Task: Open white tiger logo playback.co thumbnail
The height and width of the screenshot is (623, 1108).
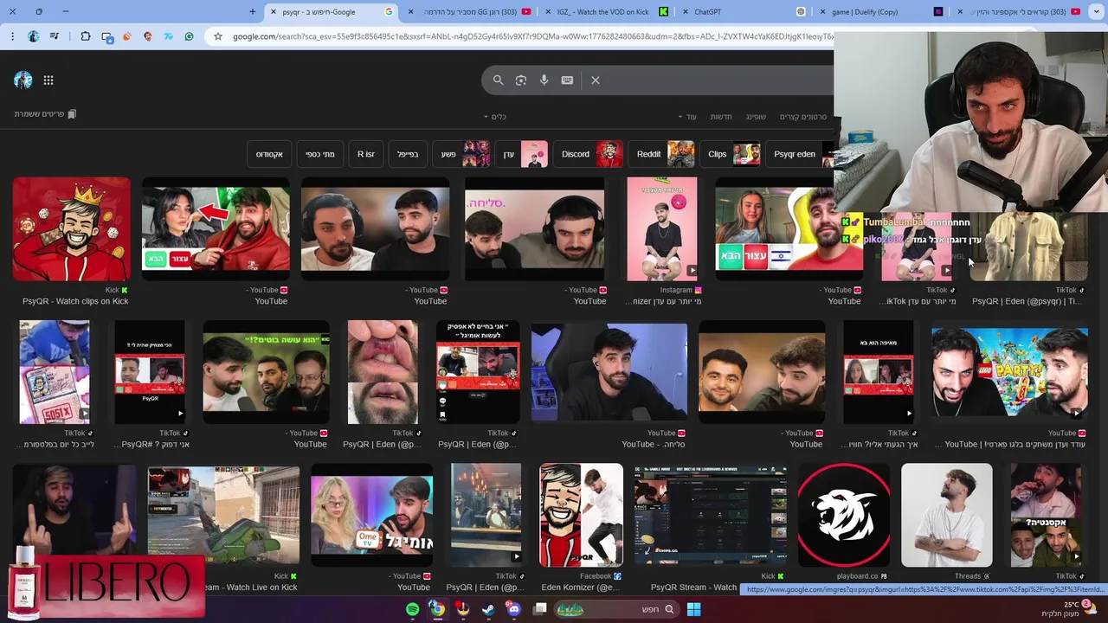Action: [x=844, y=515]
